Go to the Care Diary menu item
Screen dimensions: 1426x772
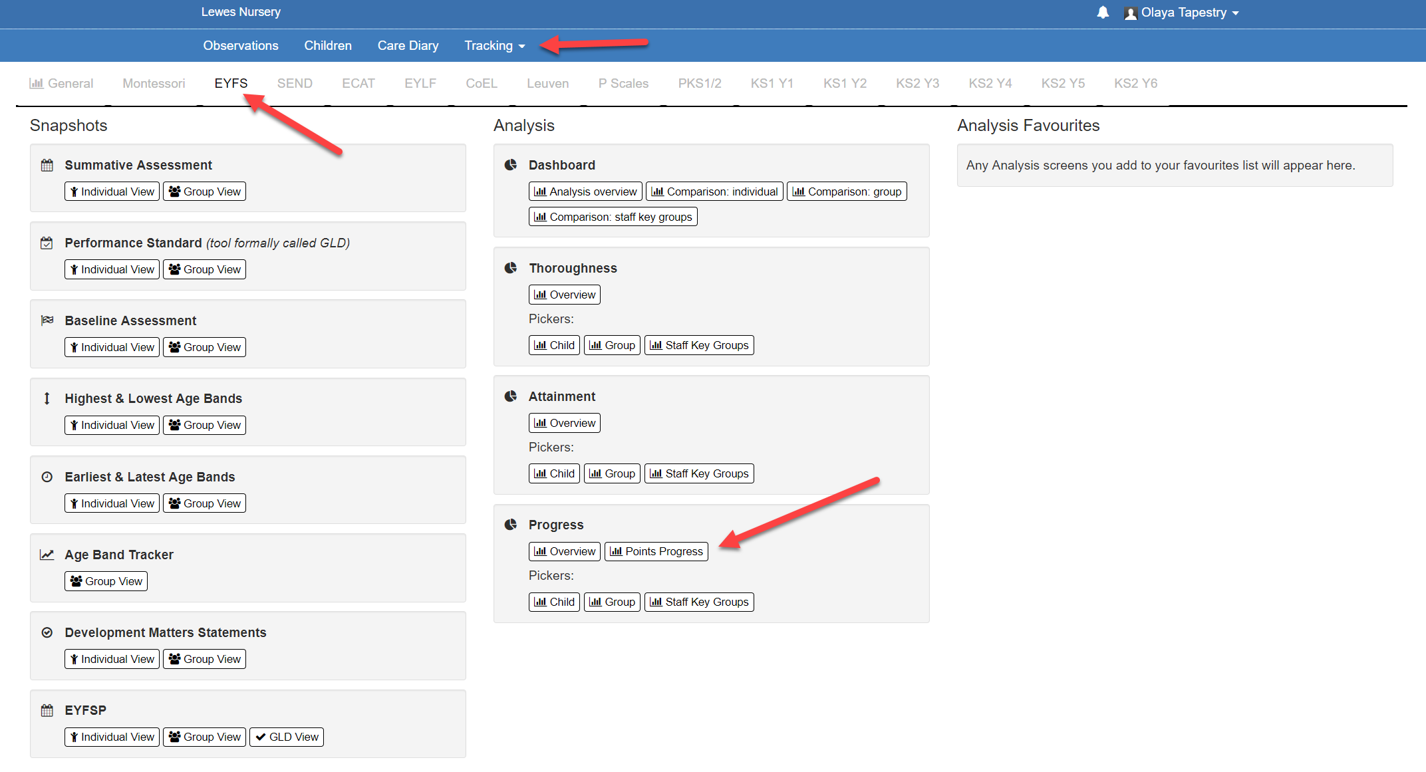tap(408, 46)
